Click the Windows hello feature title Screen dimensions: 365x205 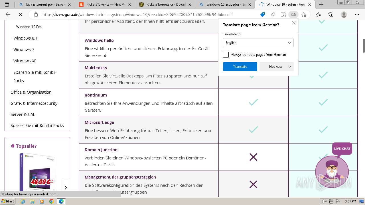99,40
